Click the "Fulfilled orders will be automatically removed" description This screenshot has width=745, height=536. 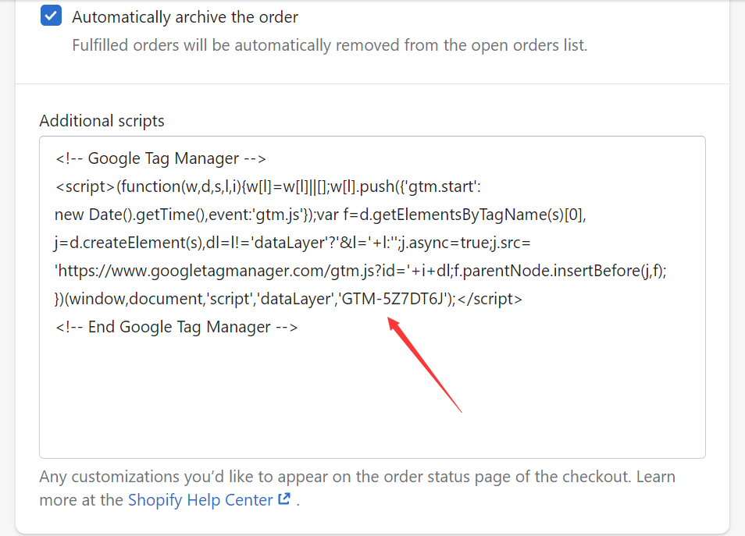(x=330, y=45)
